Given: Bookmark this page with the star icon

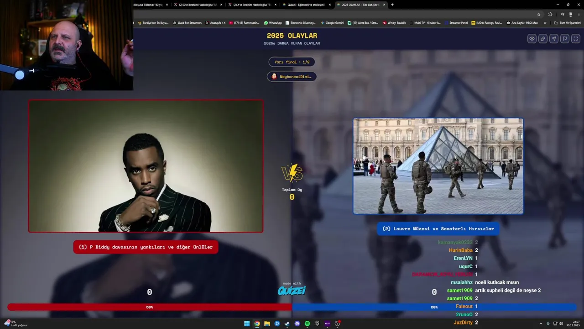Looking at the screenshot, I should point(539,14).
